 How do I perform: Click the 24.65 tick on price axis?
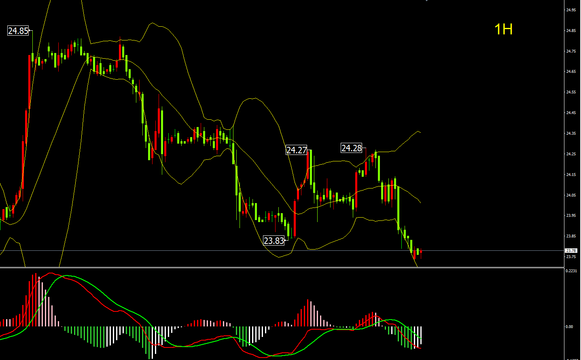571,72
